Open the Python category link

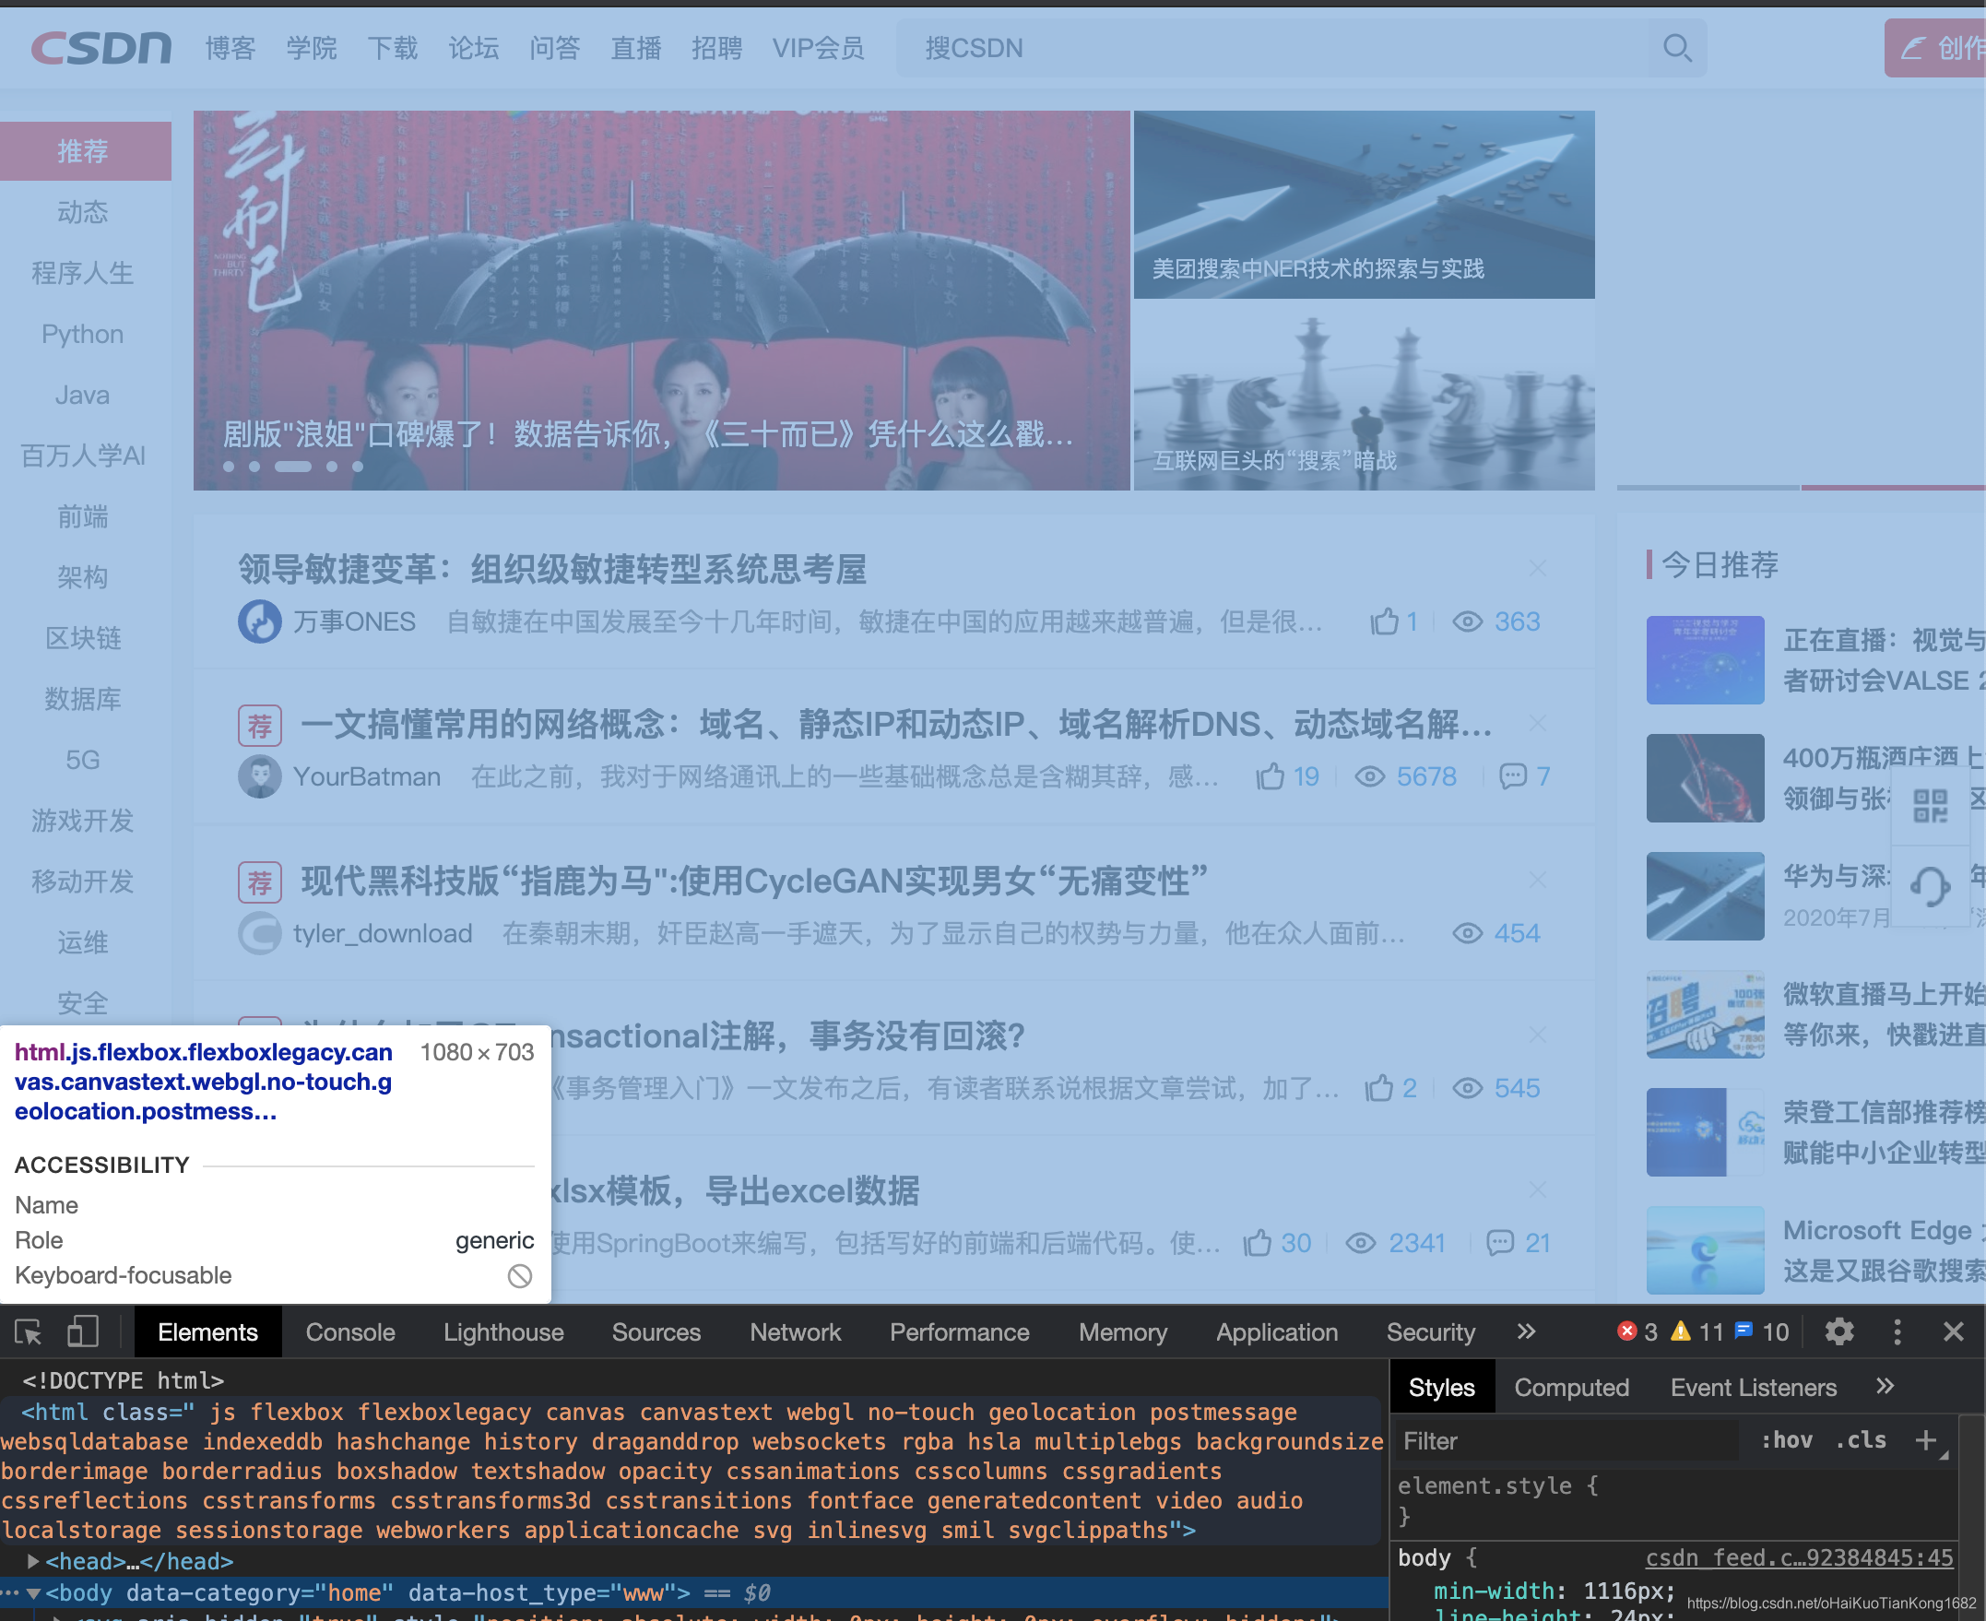(x=82, y=335)
